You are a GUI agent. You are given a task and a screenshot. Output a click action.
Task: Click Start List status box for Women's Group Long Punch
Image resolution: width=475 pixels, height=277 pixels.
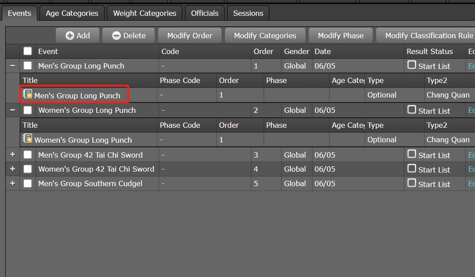412,110
